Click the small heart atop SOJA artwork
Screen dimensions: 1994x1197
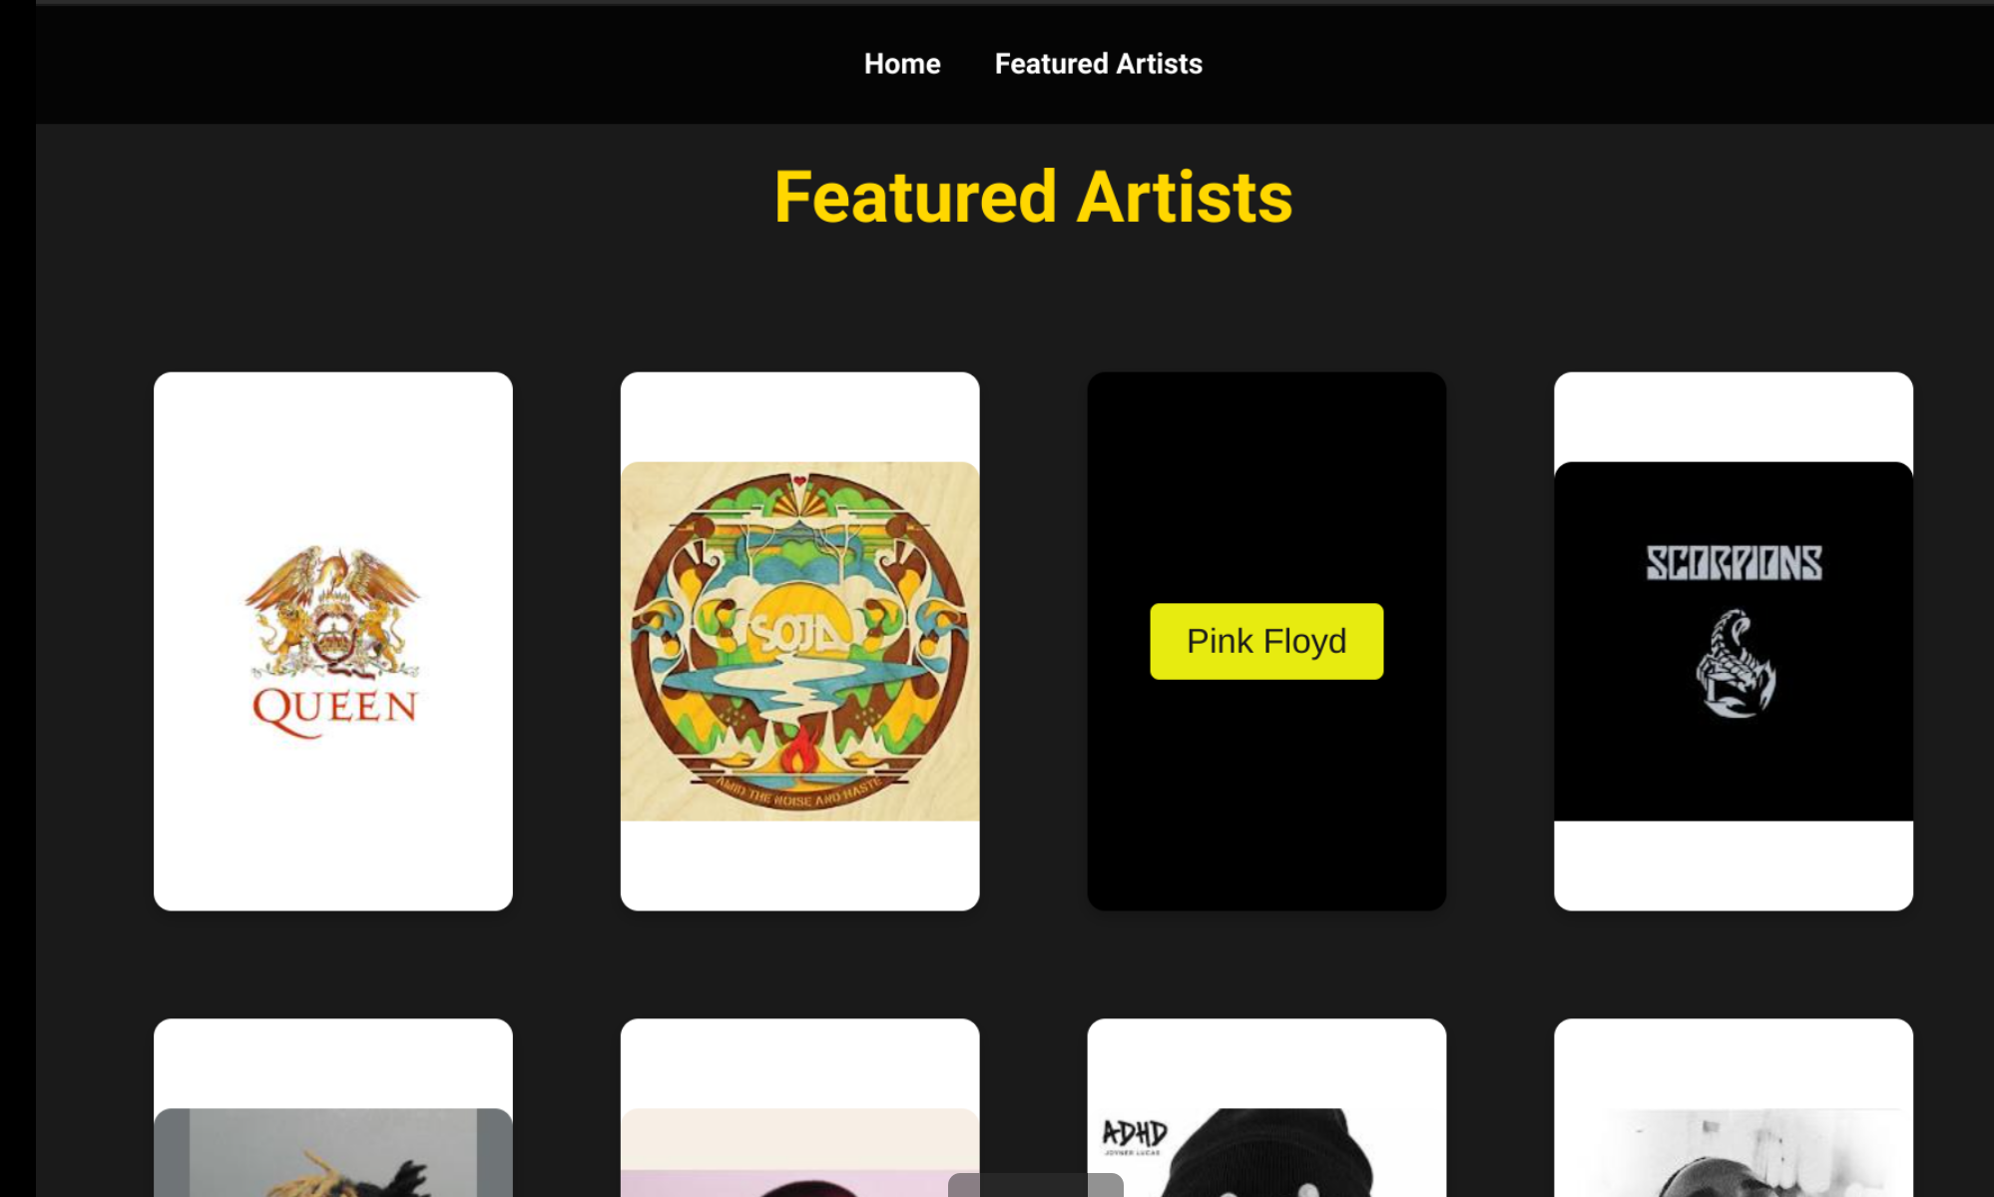[799, 481]
